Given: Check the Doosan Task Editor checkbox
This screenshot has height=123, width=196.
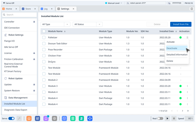Looking at the screenshot, I should (x=44, y=44).
